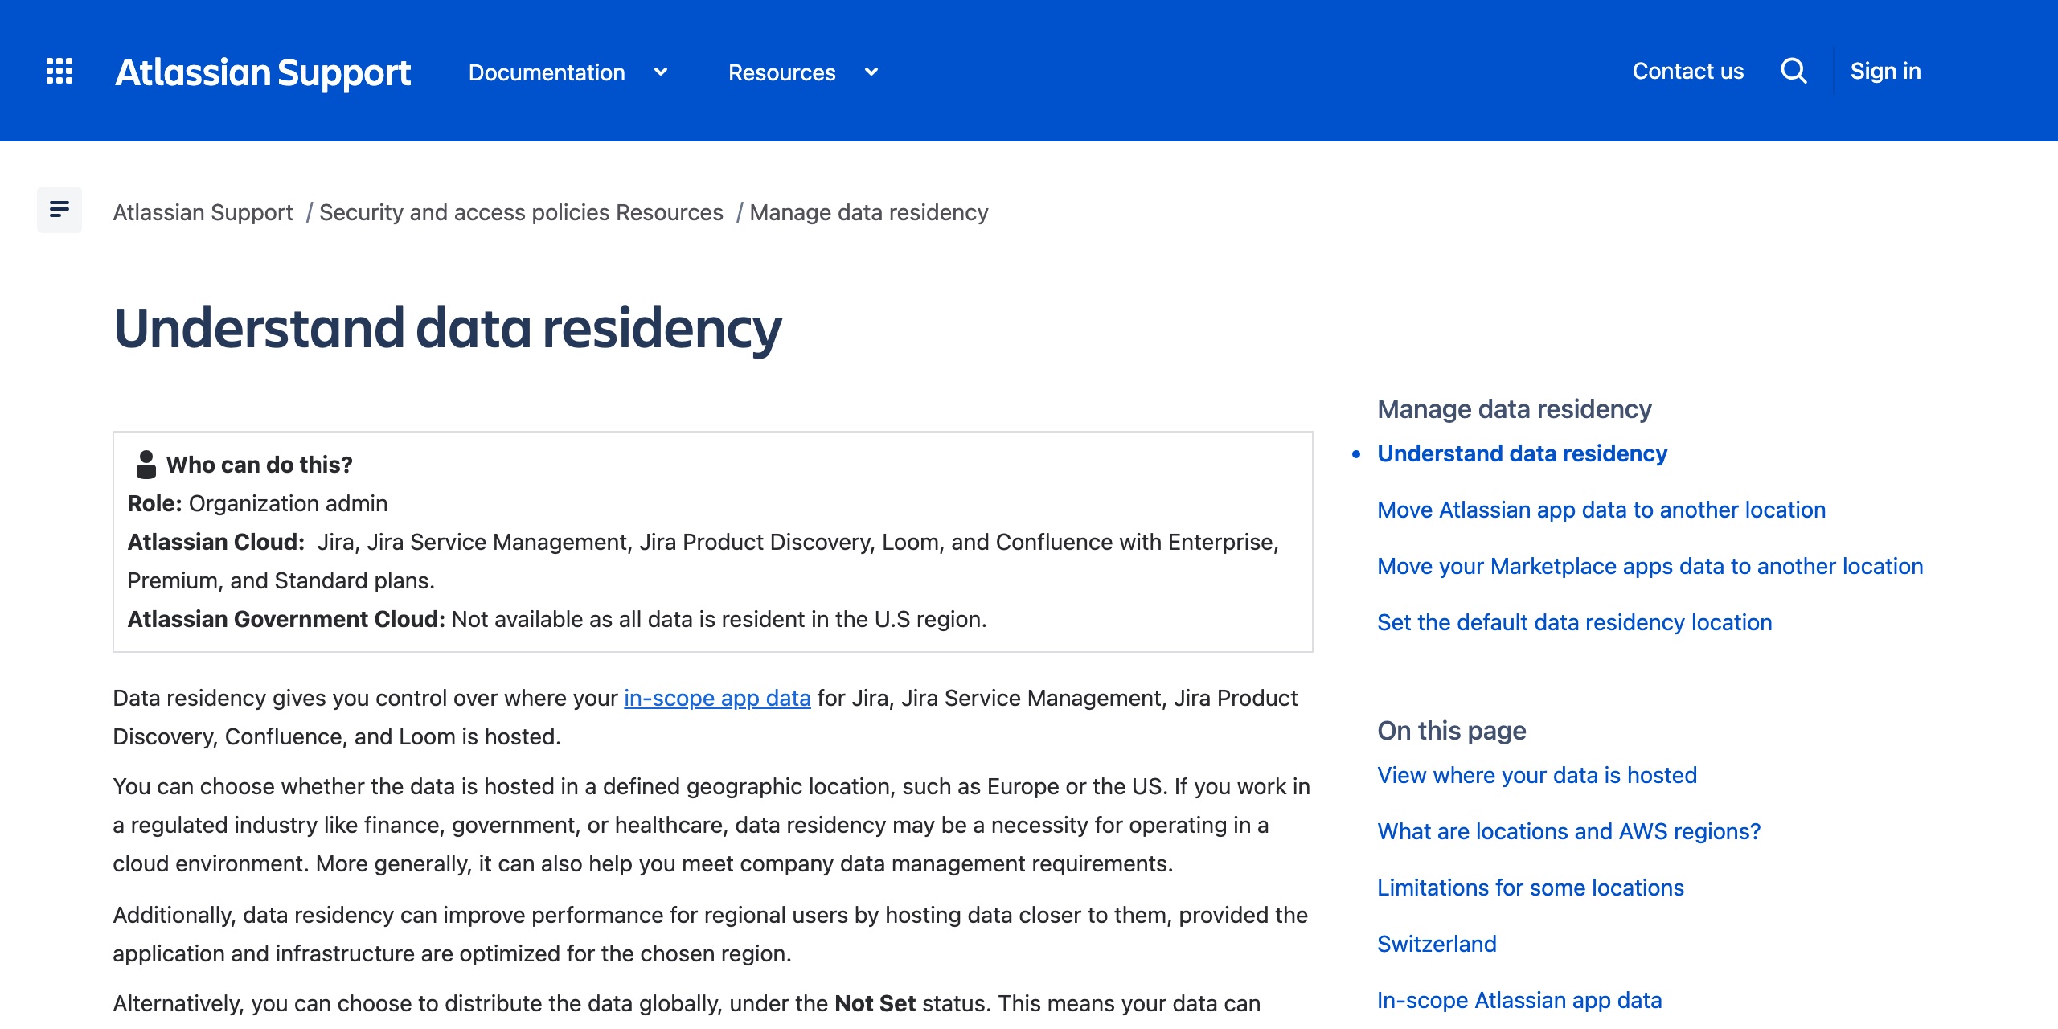Open the app switcher grid icon
The width and height of the screenshot is (2058, 1029).
59,71
